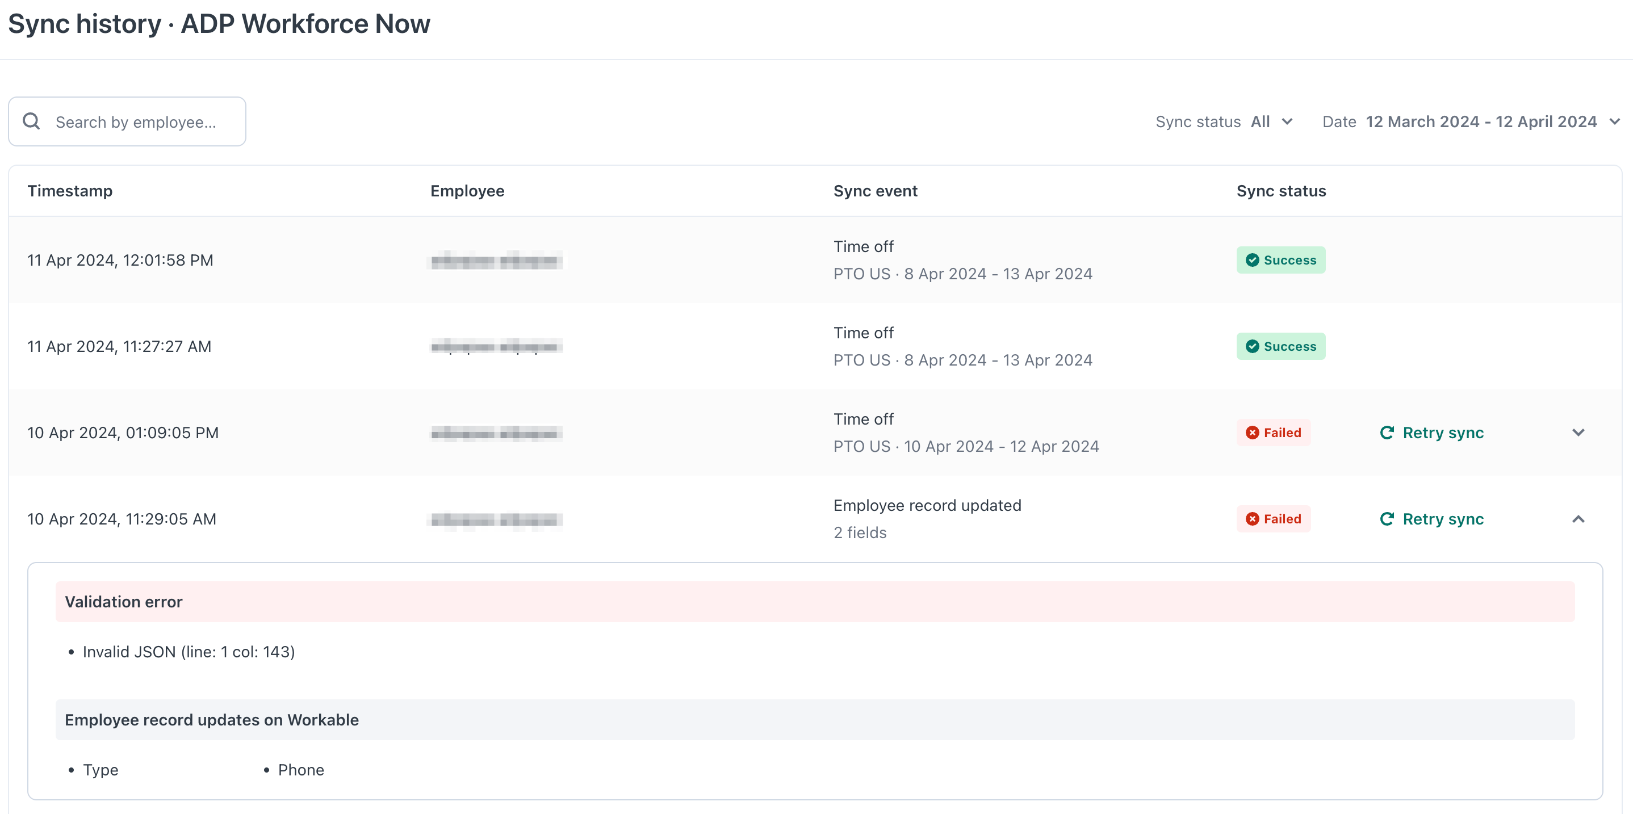Expand the 10 Apr 01:09:05 PM row
The image size is (1633, 814).
pyautogui.click(x=1578, y=433)
